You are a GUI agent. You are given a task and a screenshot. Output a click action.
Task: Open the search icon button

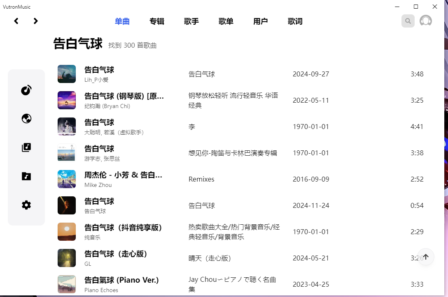click(408, 21)
